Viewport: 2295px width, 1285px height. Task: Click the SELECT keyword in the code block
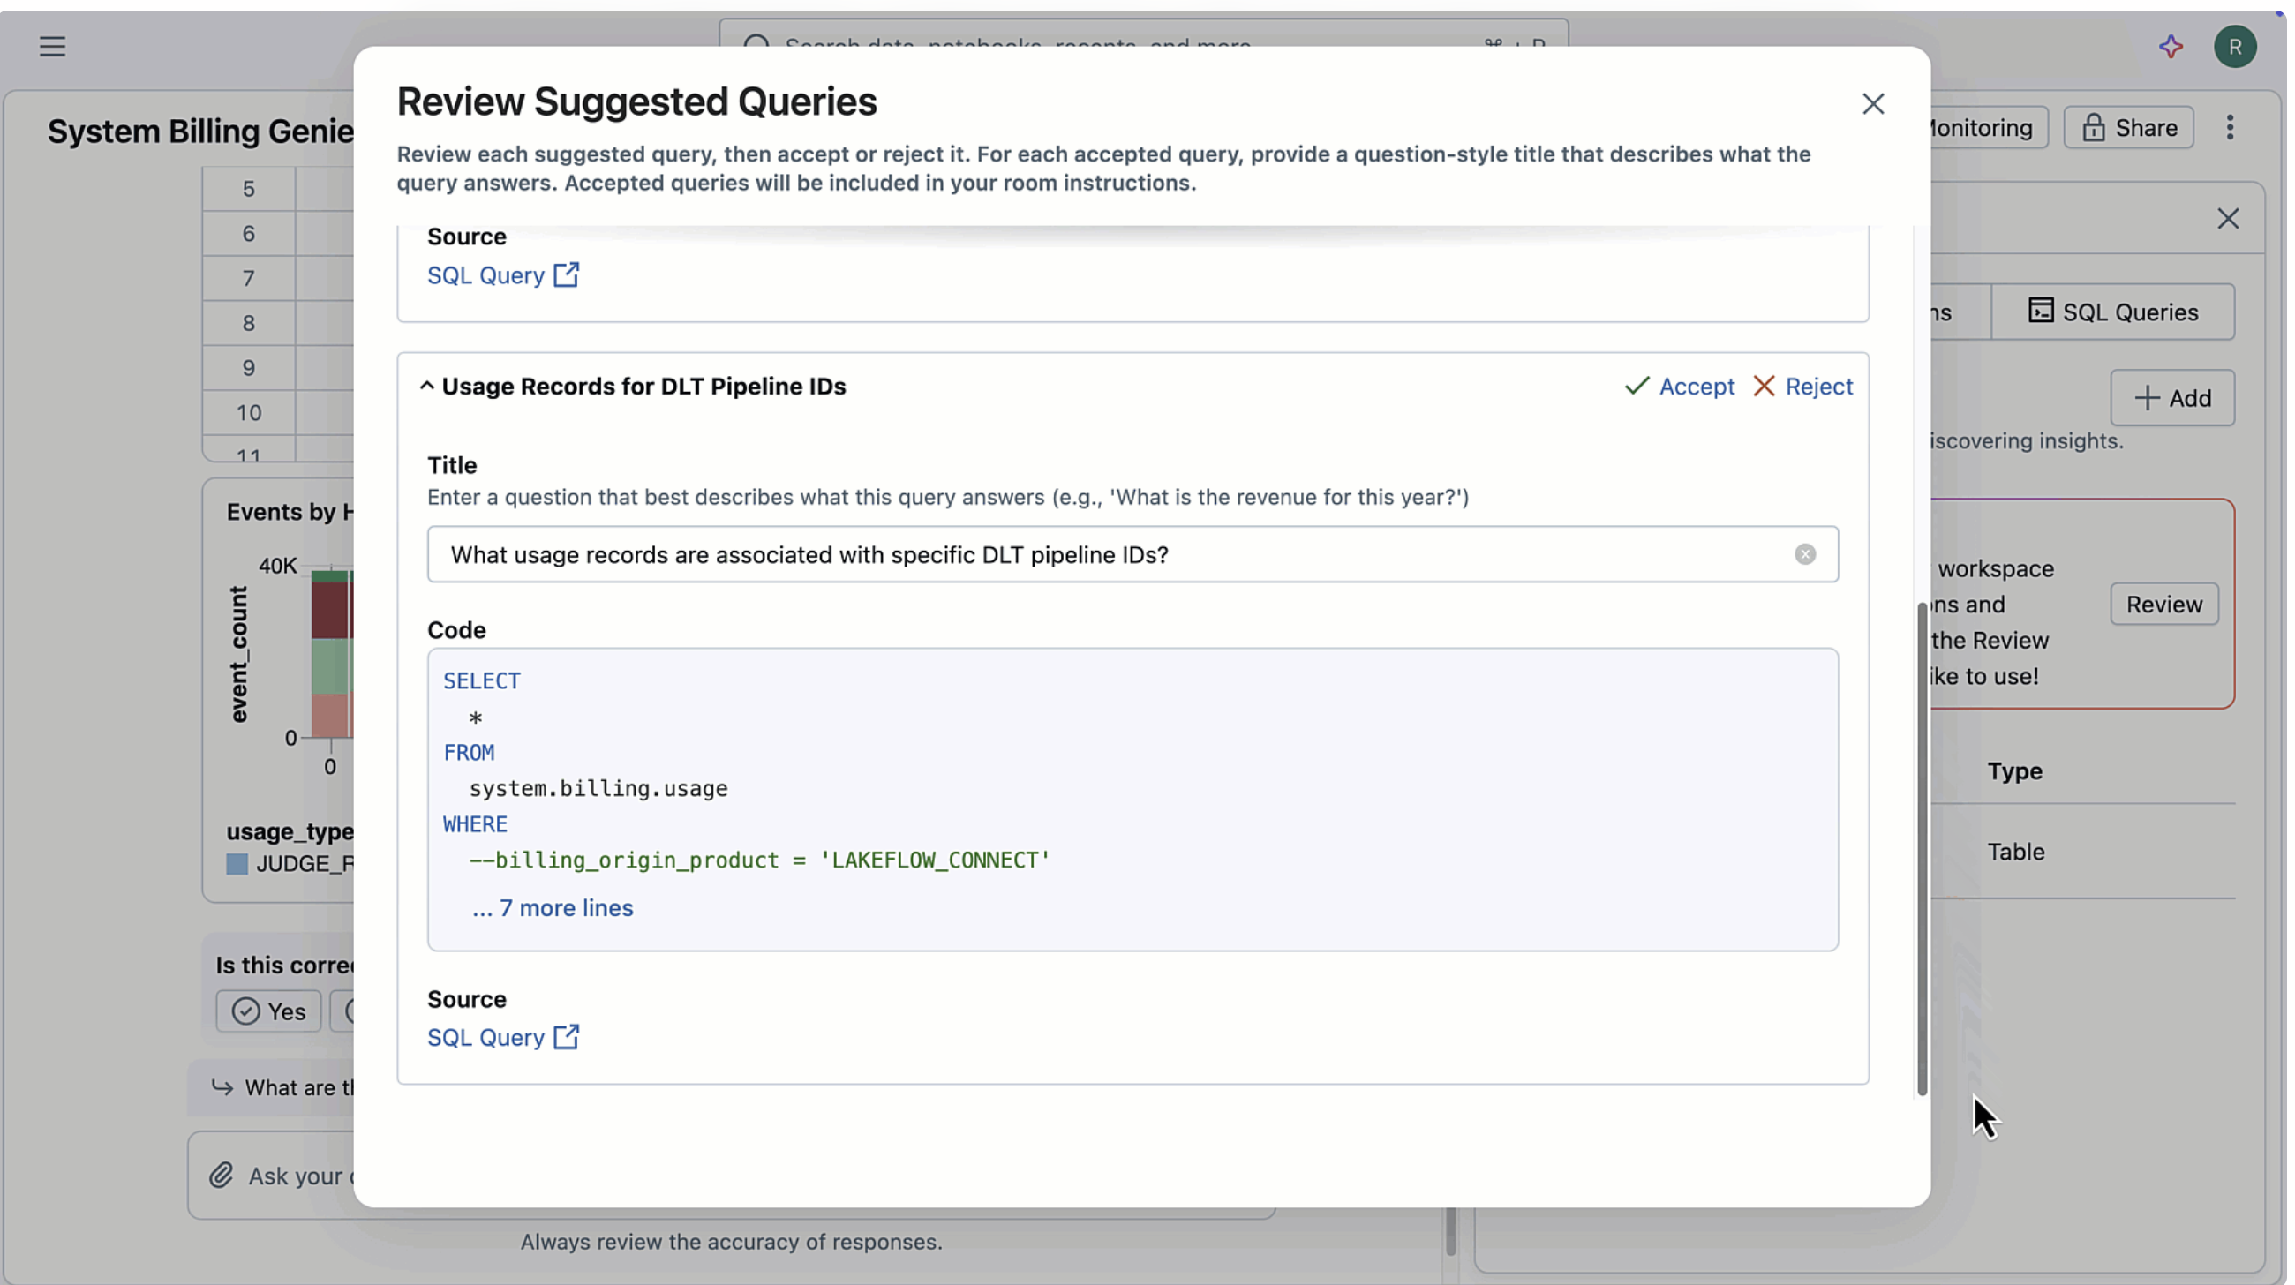(x=482, y=681)
